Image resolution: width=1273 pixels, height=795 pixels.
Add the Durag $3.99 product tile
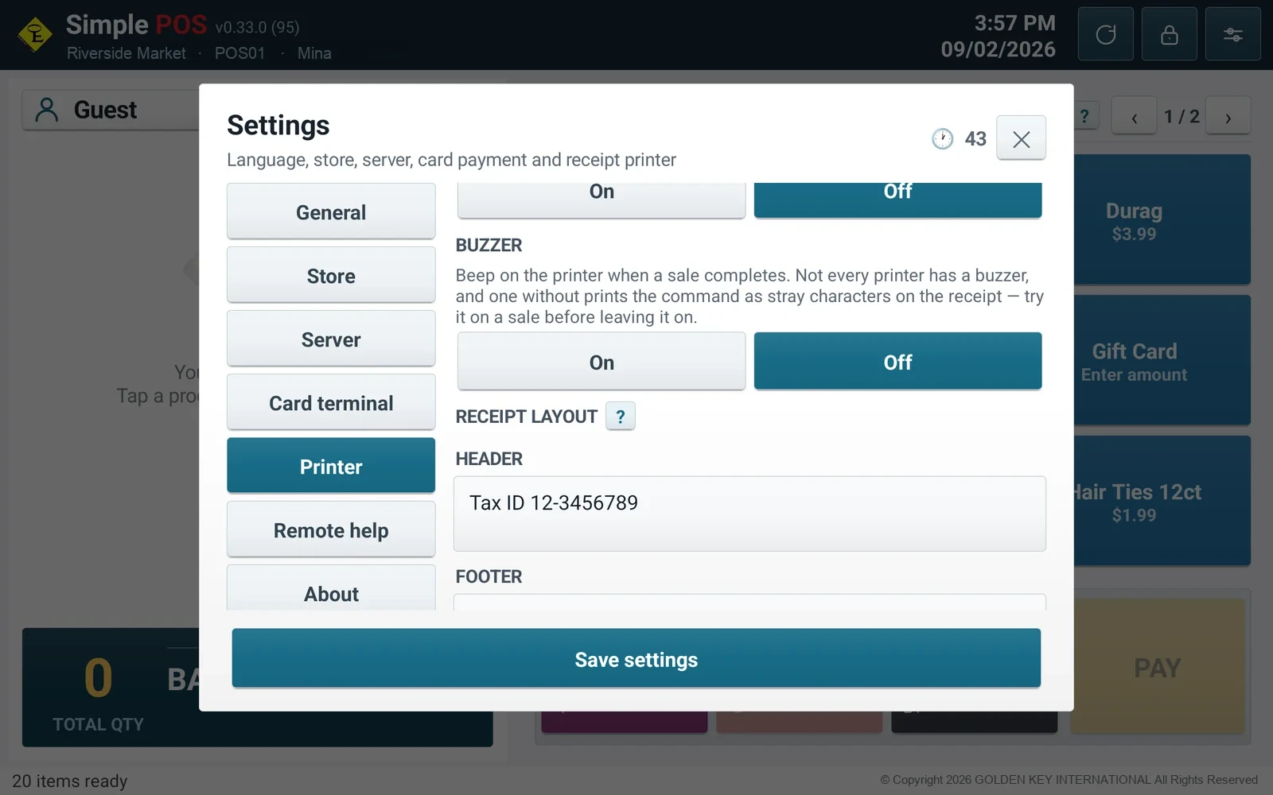[x=1162, y=220]
